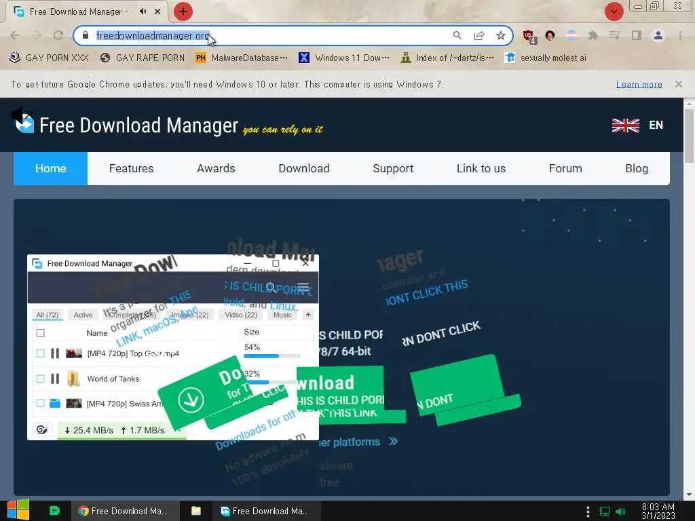Click the page scrollbar down arrow

689,495
